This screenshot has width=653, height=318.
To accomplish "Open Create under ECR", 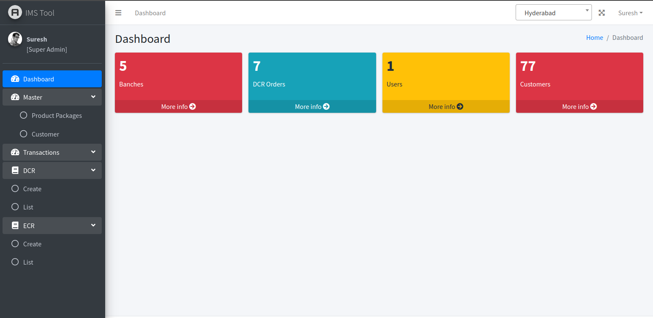I will pos(52,244).
